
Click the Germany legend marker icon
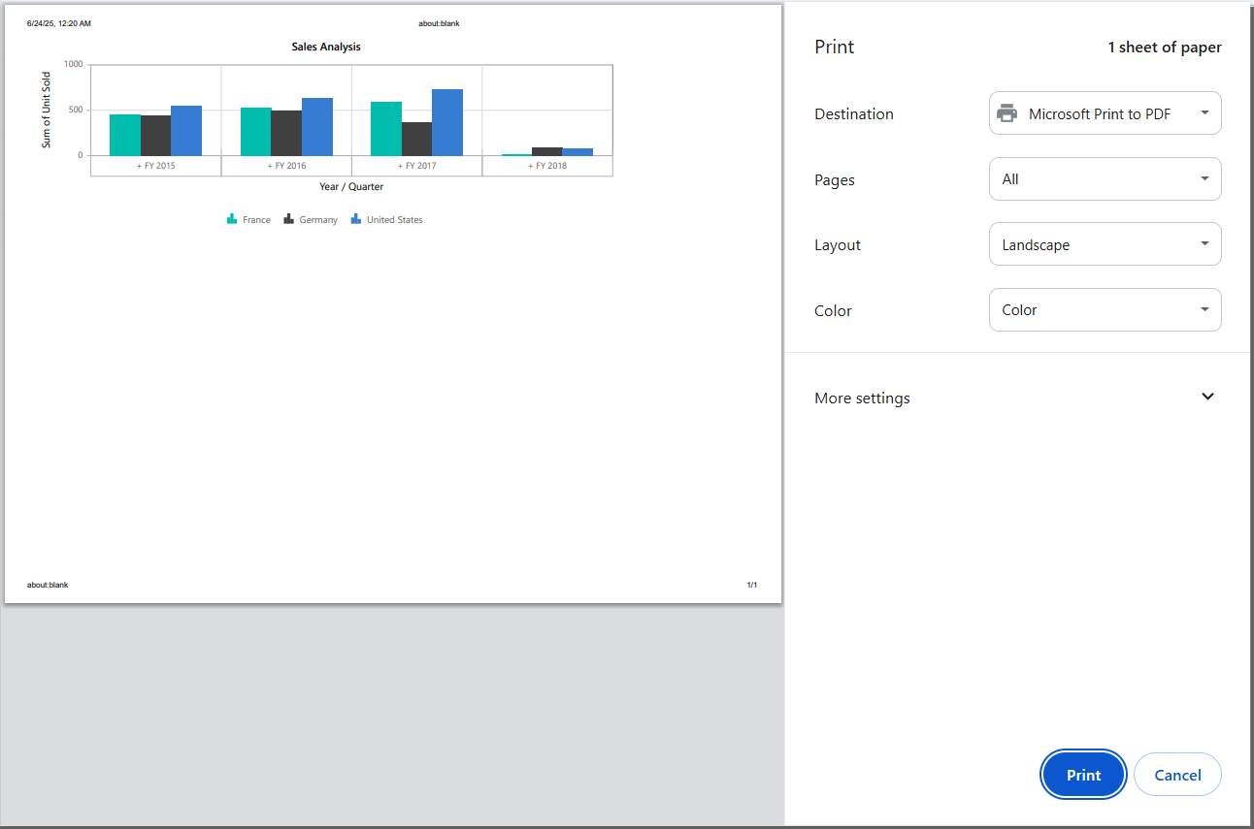pos(286,218)
